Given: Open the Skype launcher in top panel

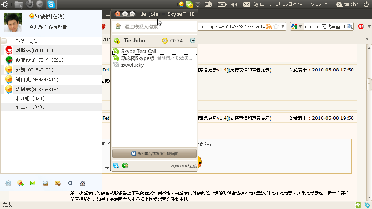Looking at the screenshot, I should [x=51, y=4].
